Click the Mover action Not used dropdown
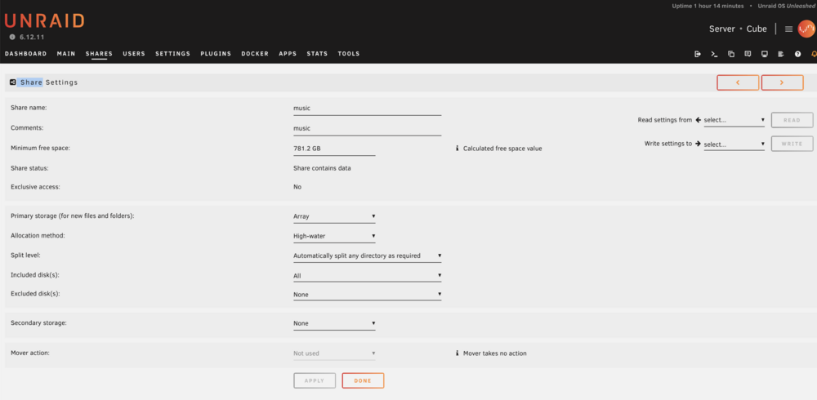Screen dimensions: 817x400 pos(334,353)
